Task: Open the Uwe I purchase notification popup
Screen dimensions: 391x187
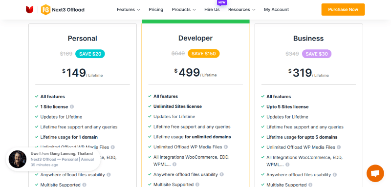Action: tap(53, 159)
